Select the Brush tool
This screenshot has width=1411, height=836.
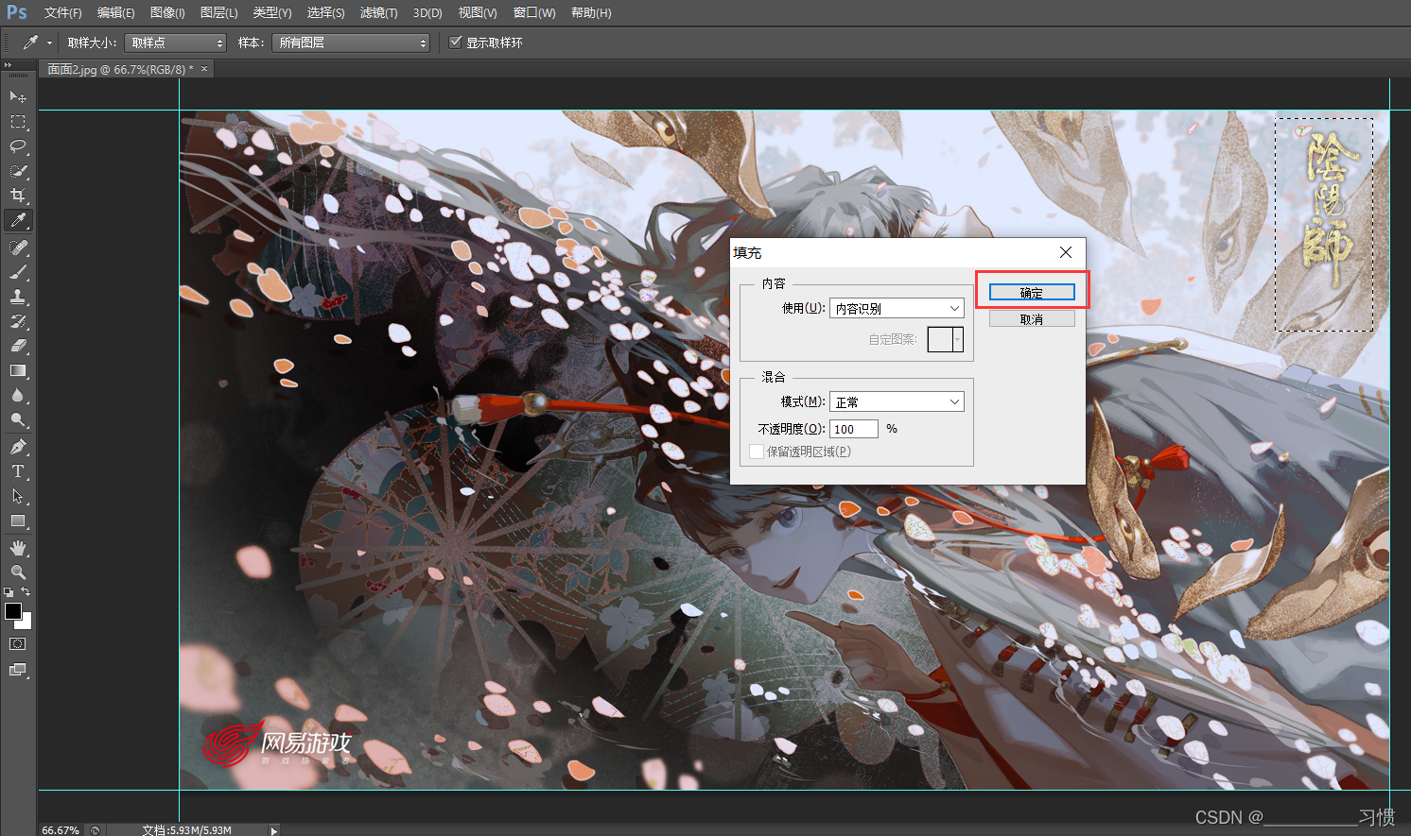click(18, 272)
